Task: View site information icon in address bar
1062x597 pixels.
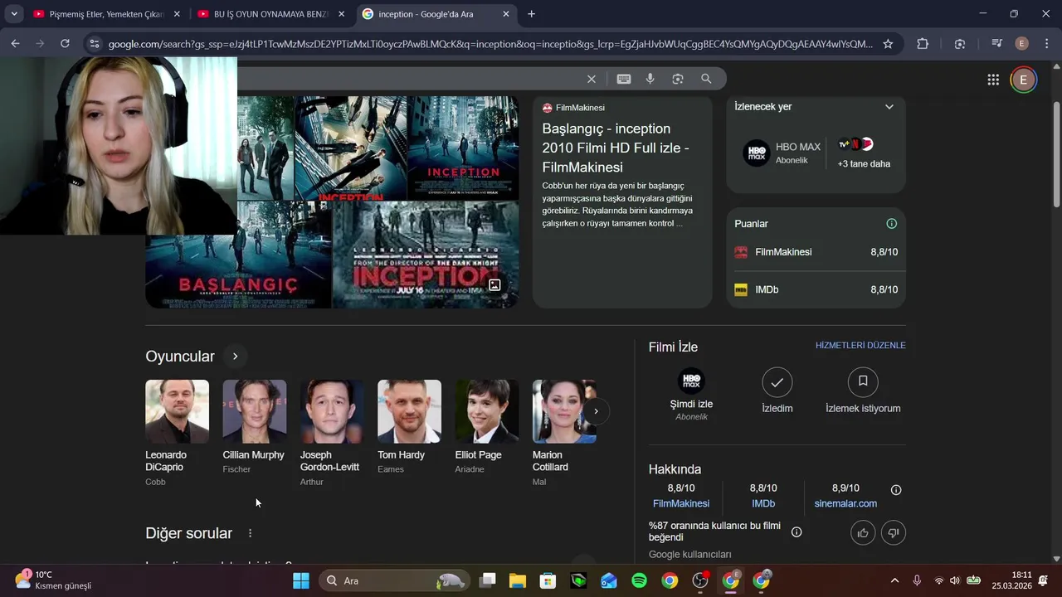Action: coord(95,44)
